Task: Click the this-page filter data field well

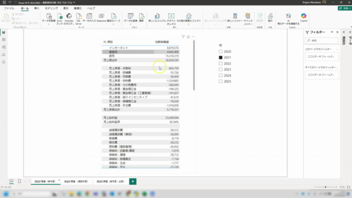Action: 322,57
